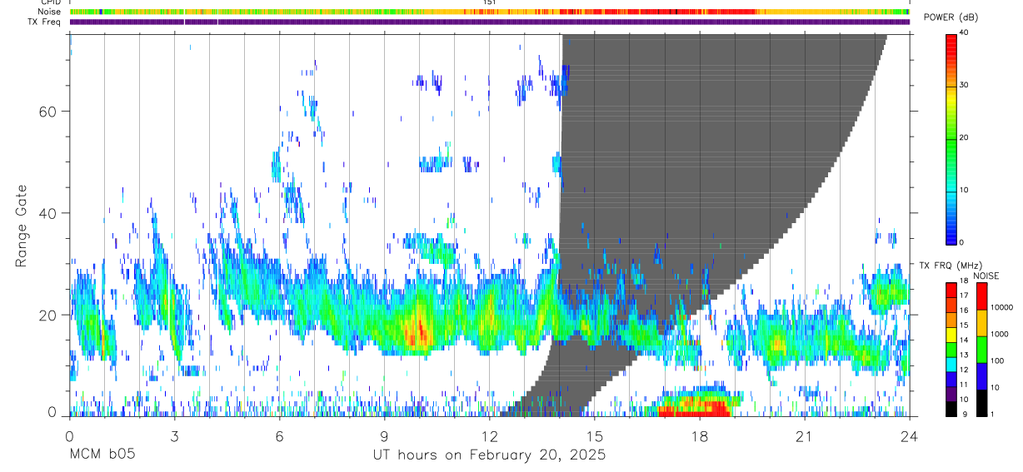This screenshot has width=1023, height=472.
Task: Click the 10000 tick on the NOISE legend
Action: coord(1001,307)
